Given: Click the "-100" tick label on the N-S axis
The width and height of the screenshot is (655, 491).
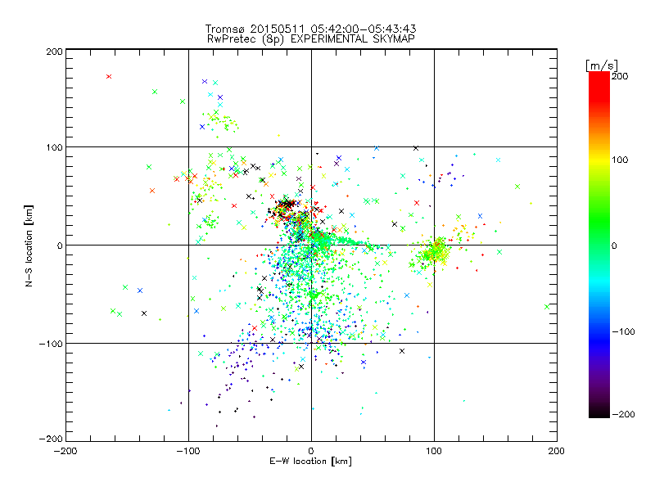Looking at the screenshot, I should click(51, 344).
